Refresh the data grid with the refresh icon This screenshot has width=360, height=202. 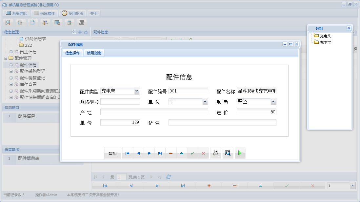click(x=169, y=177)
